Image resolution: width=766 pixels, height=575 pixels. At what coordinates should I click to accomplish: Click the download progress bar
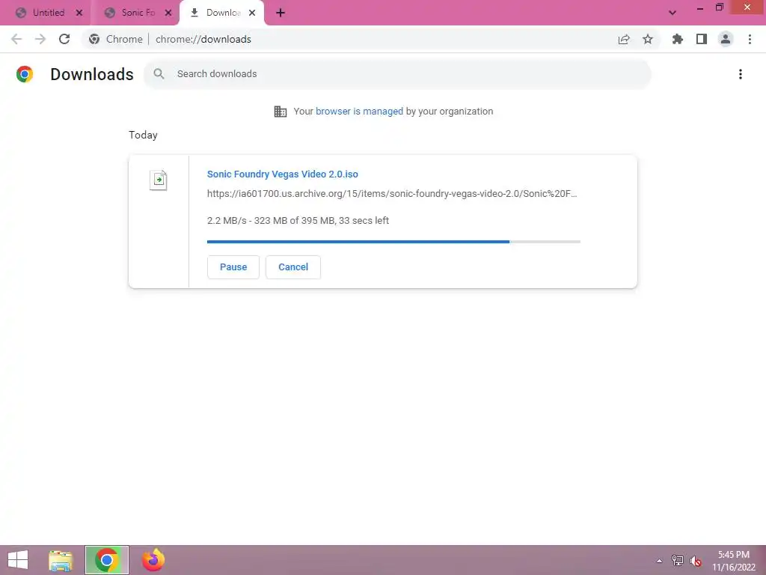(393, 242)
